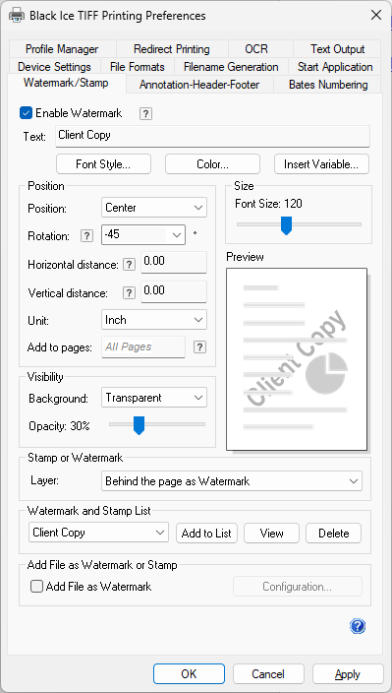
Task: Open the Unit dropdown showing Inch
Action: [154, 320]
